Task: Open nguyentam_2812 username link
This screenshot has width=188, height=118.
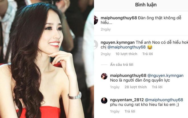Action: pyautogui.click(x=127, y=100)
